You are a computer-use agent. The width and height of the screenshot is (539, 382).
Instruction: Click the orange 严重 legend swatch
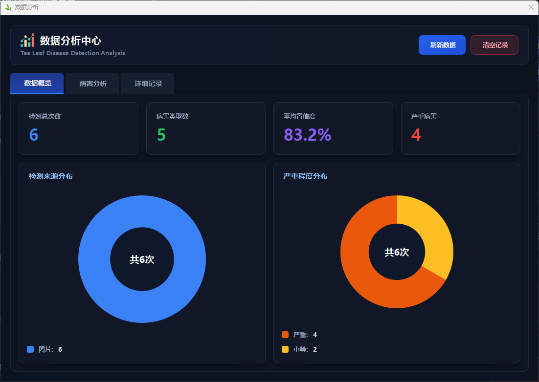285,335
